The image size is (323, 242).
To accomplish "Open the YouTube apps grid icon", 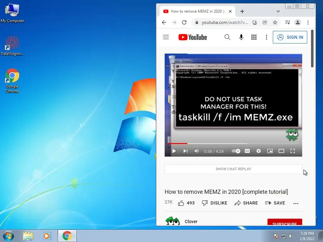I will [254, 37].
